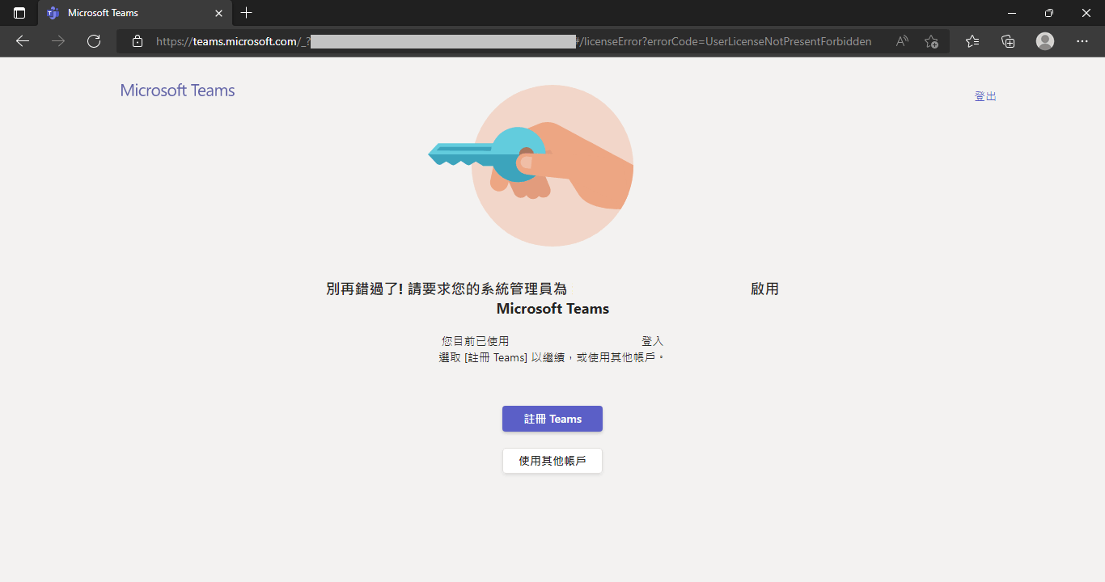Restore down the browser window
Screen dimensions: 1105x582
pos(1049,13)
